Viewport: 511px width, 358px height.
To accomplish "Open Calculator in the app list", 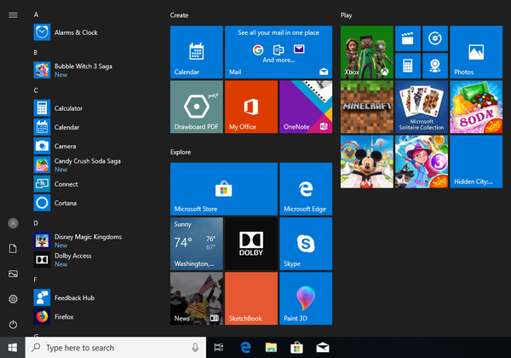I will [95, 108].
